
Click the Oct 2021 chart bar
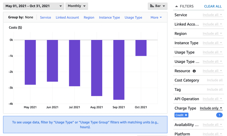click(x=141, y=48)
